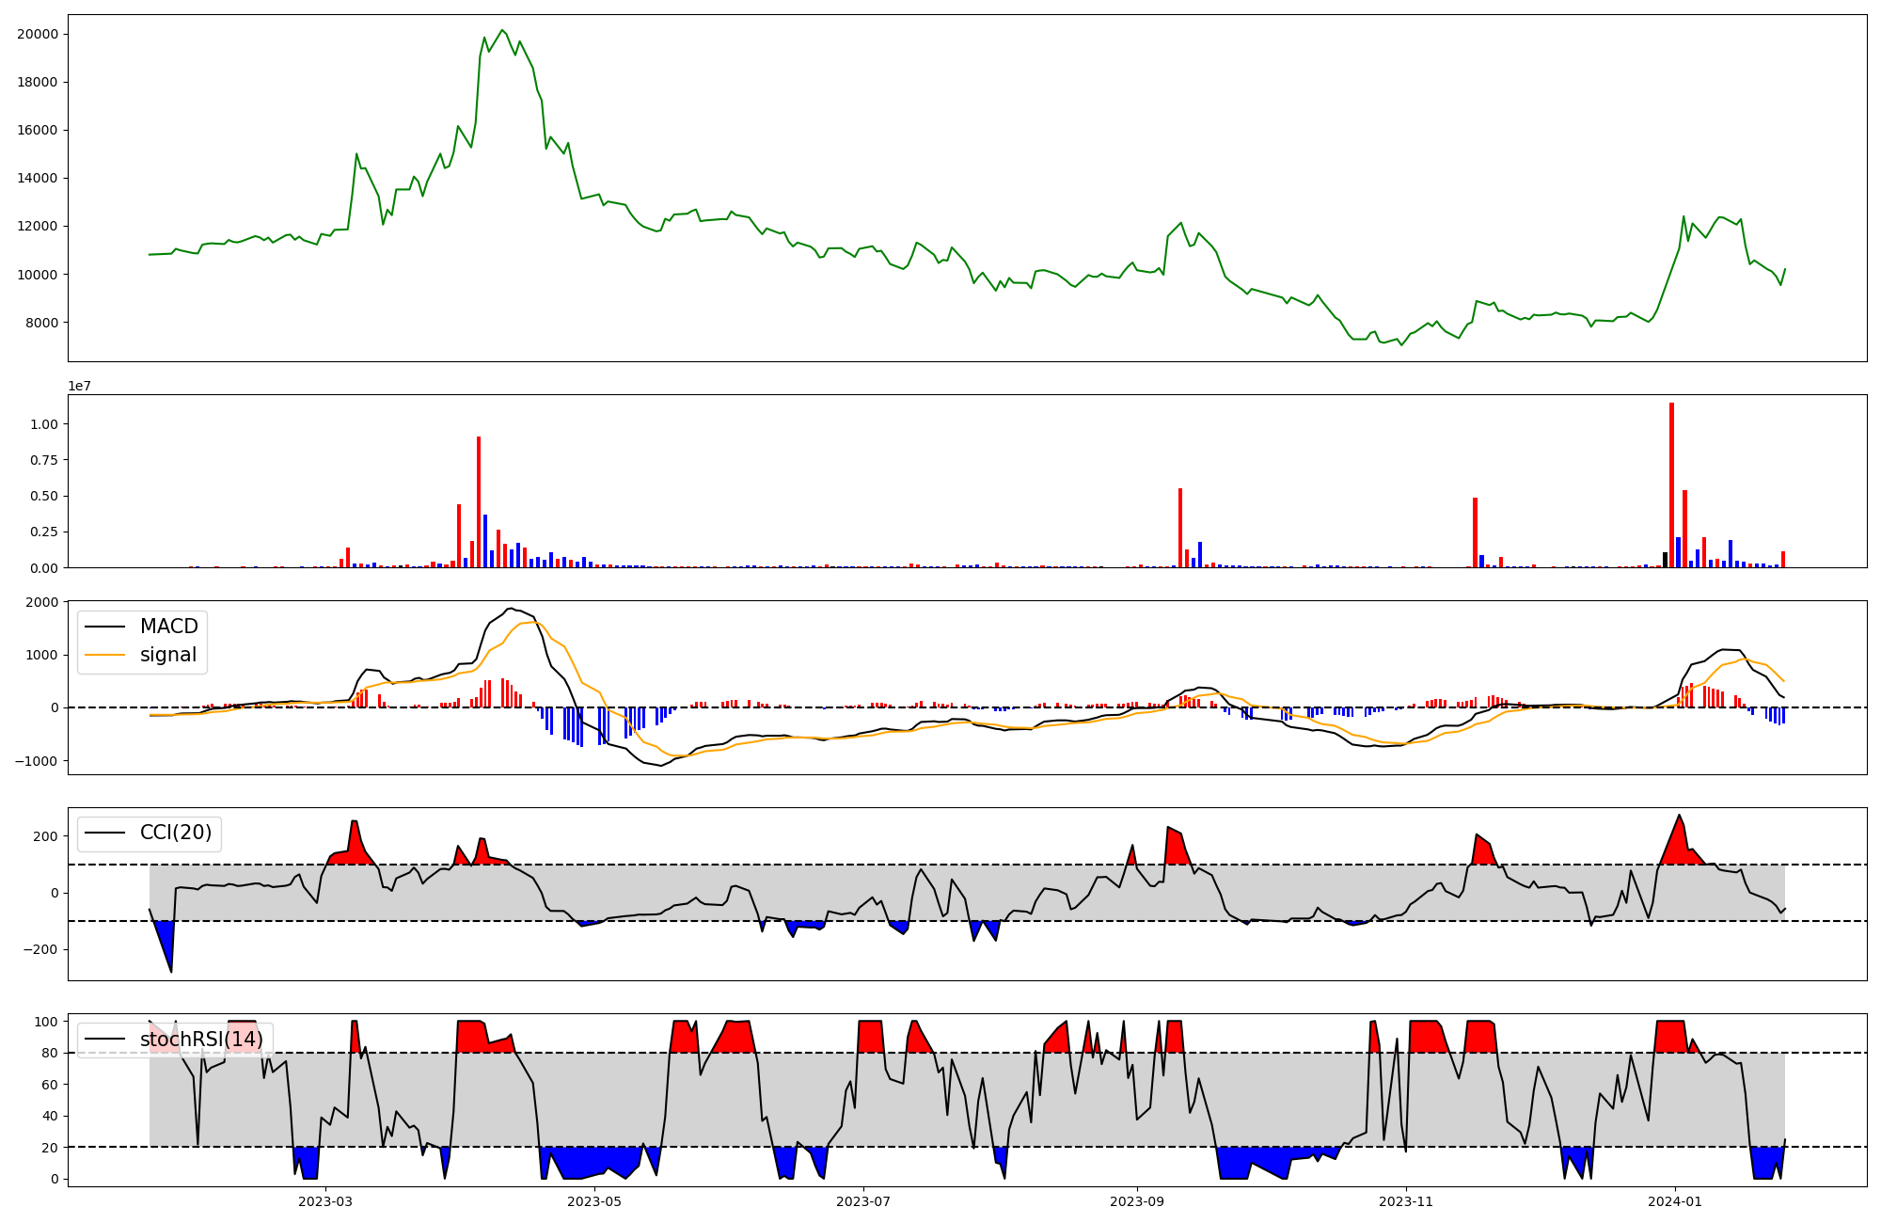Click the 60 tick on stochRSI axis
This screenshot has height=1223, width=1881.
(50, 1085)
